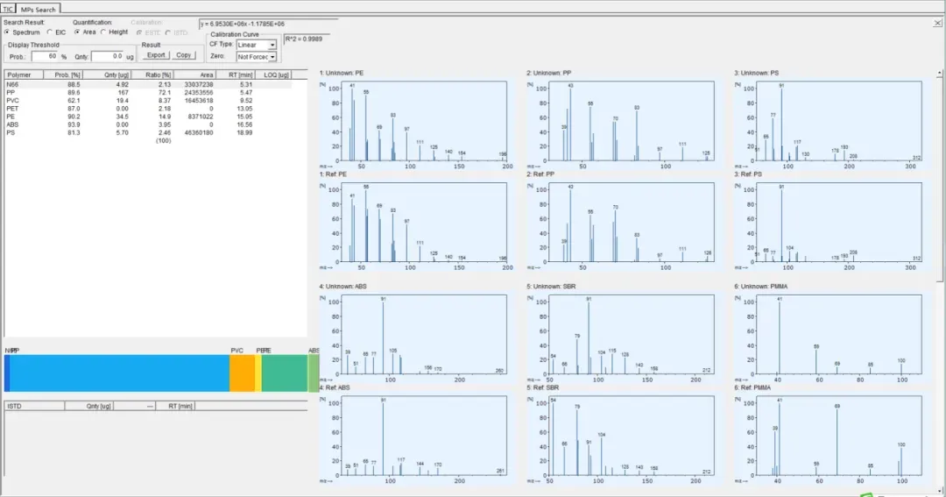Select the PS polymer row
Screen dimensions: 946x497
point(148,132)
